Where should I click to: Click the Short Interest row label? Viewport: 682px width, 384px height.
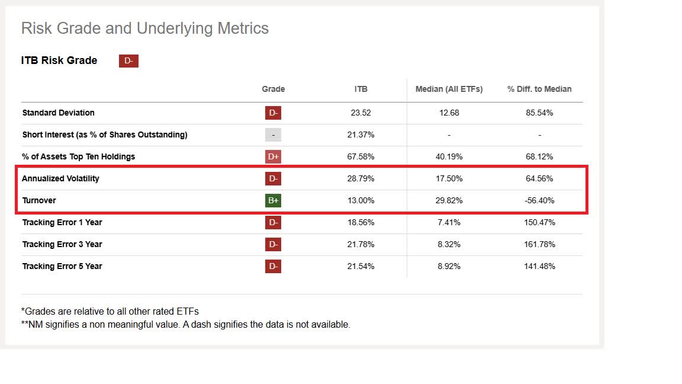(x=105, y=135)
